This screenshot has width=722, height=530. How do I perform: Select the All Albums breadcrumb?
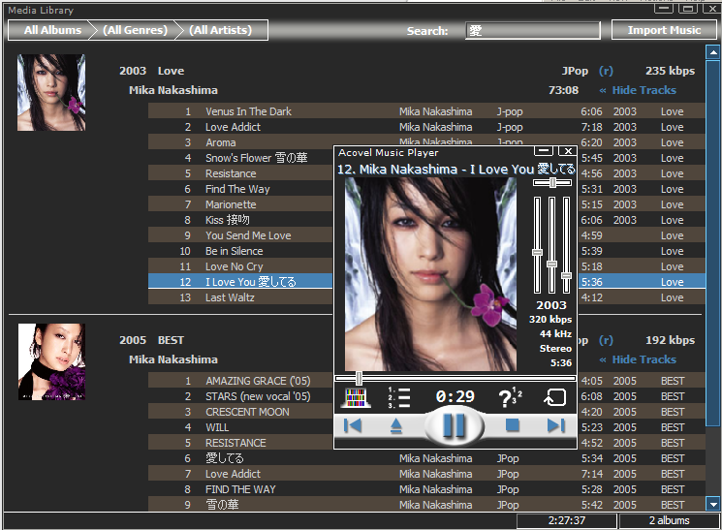(x=52, y=30)
